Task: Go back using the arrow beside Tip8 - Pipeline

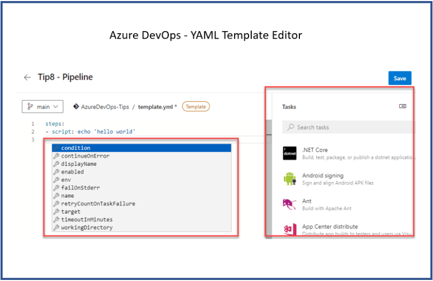Action: pyautogui.click(x=27, y=78)
